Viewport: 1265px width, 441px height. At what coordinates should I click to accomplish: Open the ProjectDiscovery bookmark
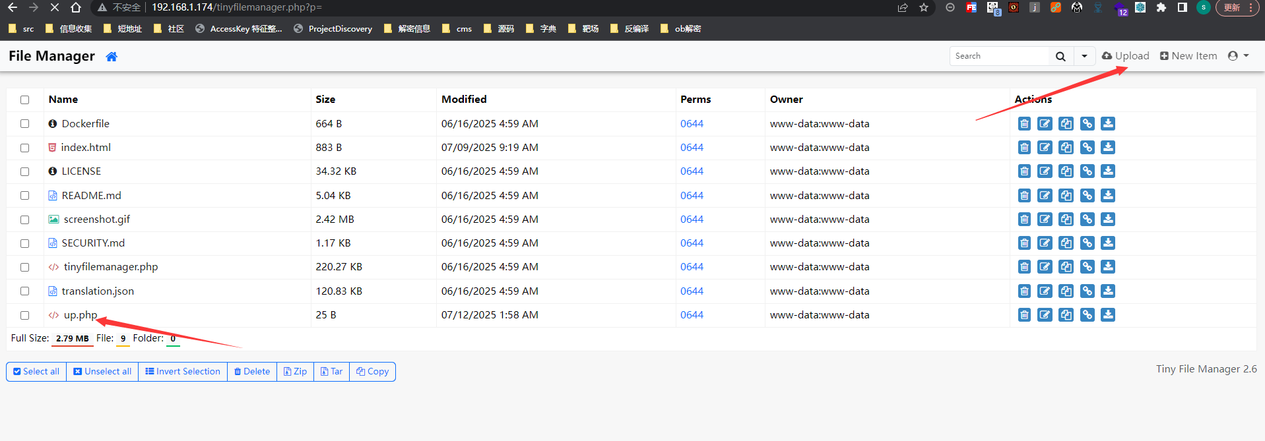(x=333, y=29)
